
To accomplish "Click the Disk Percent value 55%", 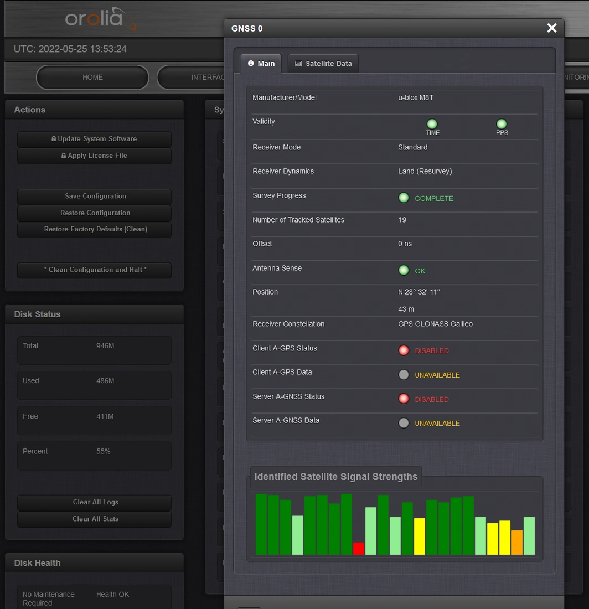I will (x=104, y=451).
